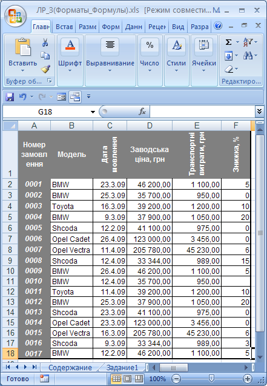The height and width of the screenshot is (386, 267).
Task: Click the 100% zoom level
Action: [157, 379]
